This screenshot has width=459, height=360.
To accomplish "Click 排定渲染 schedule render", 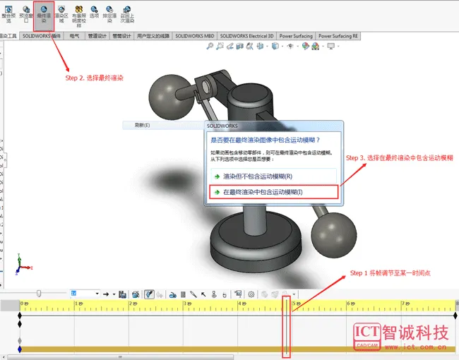I will (109, 14).
